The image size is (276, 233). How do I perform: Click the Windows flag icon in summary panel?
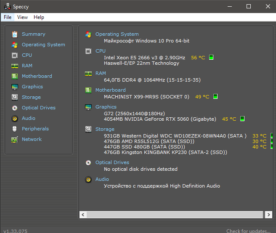click(88, 34)
